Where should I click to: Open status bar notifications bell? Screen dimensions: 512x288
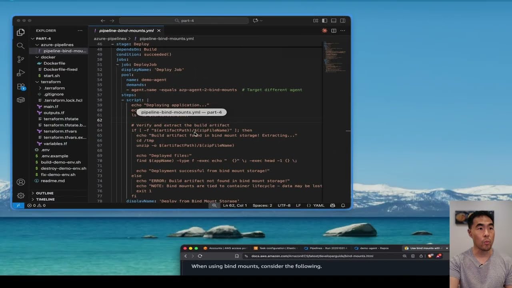coord(343,205)
